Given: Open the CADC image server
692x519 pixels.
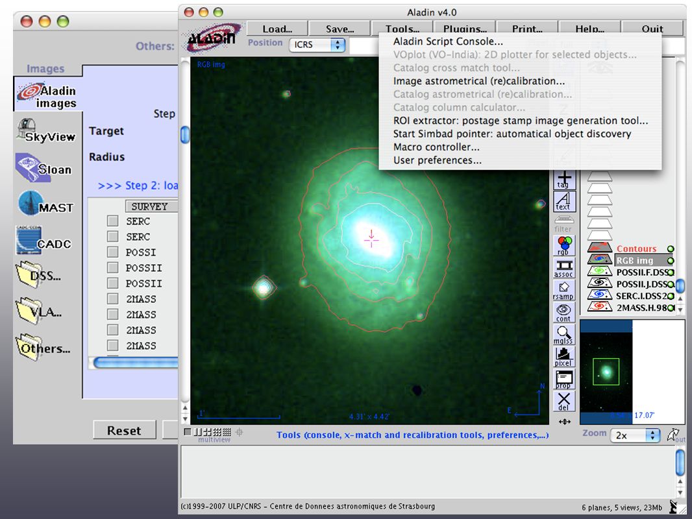Looking at the screenshot, I should [x=43, y=241].
